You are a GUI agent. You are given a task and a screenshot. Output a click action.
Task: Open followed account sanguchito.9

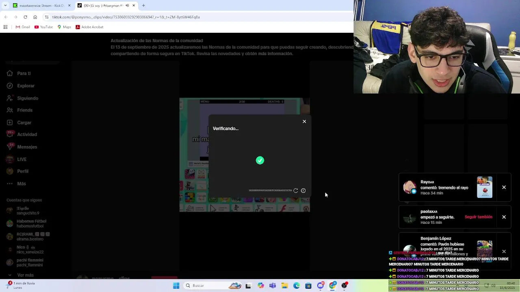click(x=23, y=210)
